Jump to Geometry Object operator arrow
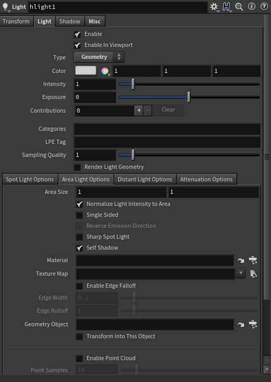271x382 pixels. point(241,325)
